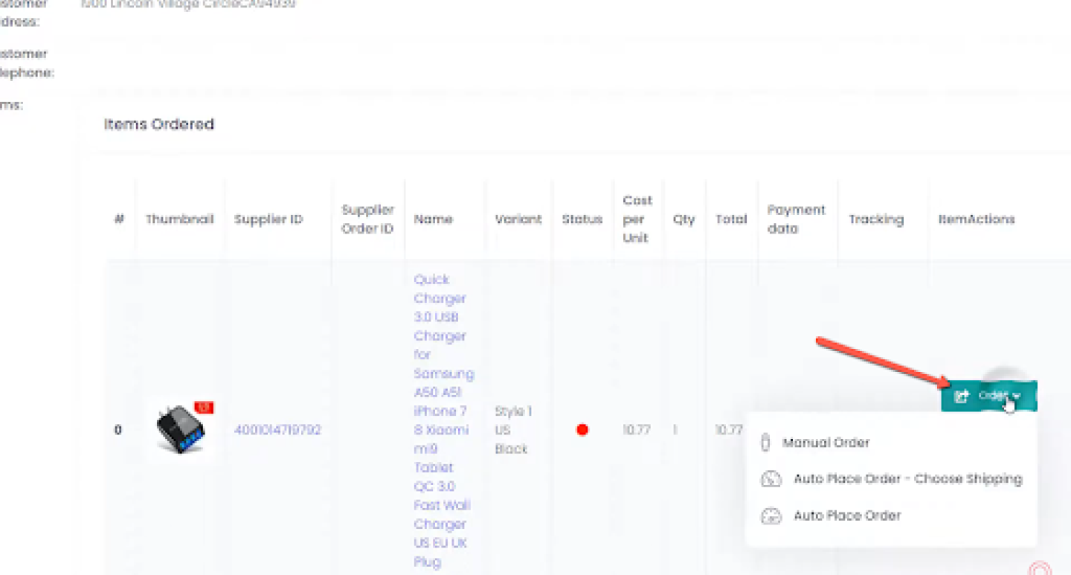Choose Auto Place Order - Choose Shipping
This screenshot has height=575, width=1071.
[907, 479]
